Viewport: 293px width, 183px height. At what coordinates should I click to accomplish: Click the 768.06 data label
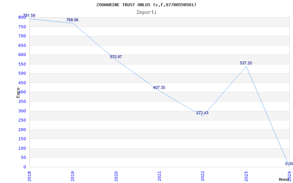click(72, 20)
